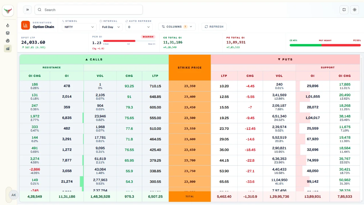Sort by Puts VOL column header
Image resolution: width=364 pixels, height=205 pixels.
click(279, 76)
